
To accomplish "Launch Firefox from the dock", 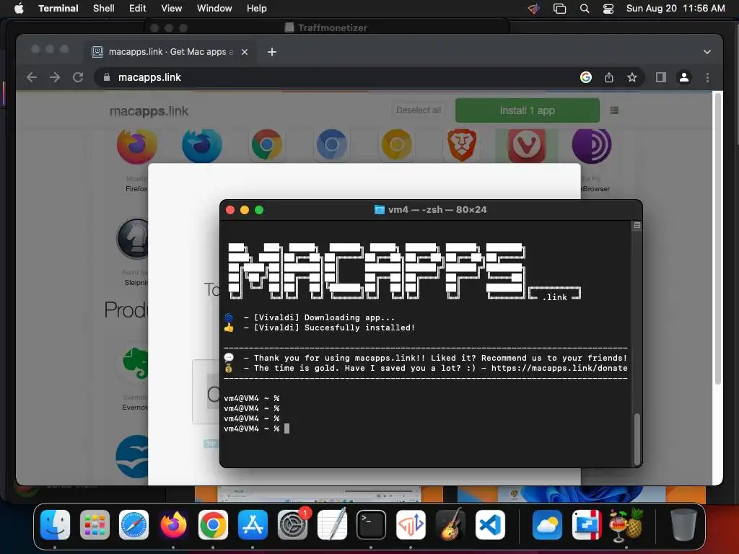I will click(173, 524).
